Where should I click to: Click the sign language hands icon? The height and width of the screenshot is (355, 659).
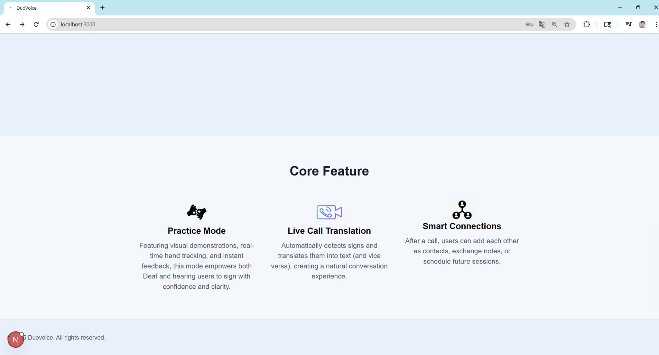coord(197,212)
